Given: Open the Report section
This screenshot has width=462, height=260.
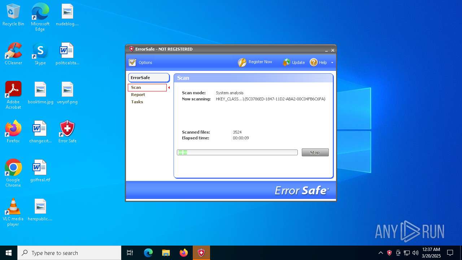Looking at the screenshot, I should (x=138, y=95).
